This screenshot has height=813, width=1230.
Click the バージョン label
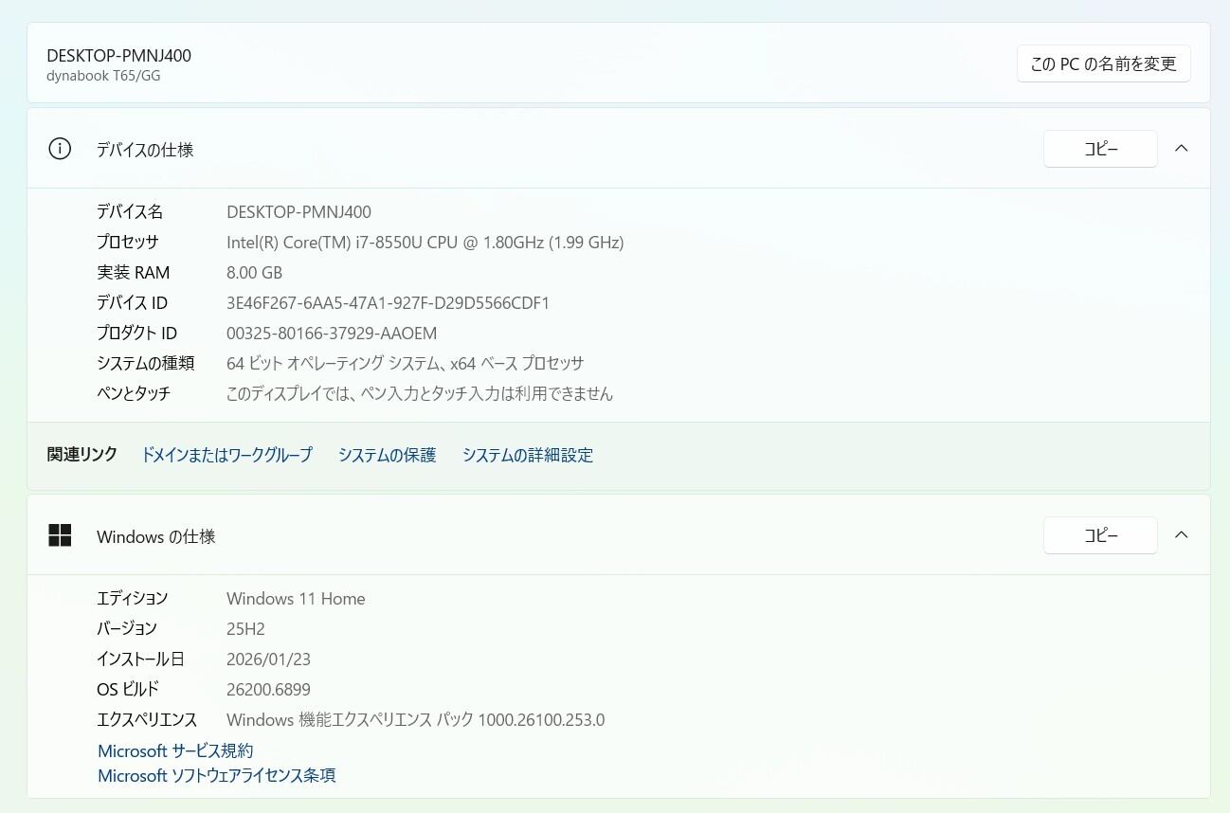click(127, 628)
